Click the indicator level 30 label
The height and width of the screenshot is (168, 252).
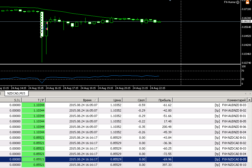pos(243,79)
